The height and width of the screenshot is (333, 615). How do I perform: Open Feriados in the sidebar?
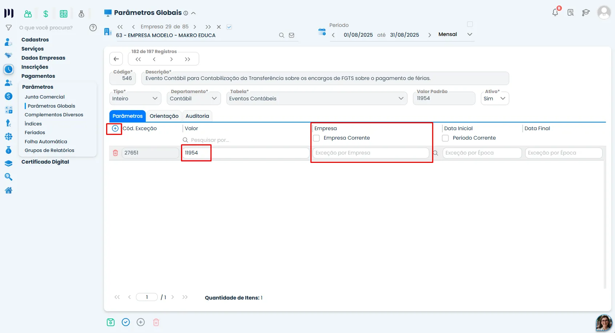point(35,133)
